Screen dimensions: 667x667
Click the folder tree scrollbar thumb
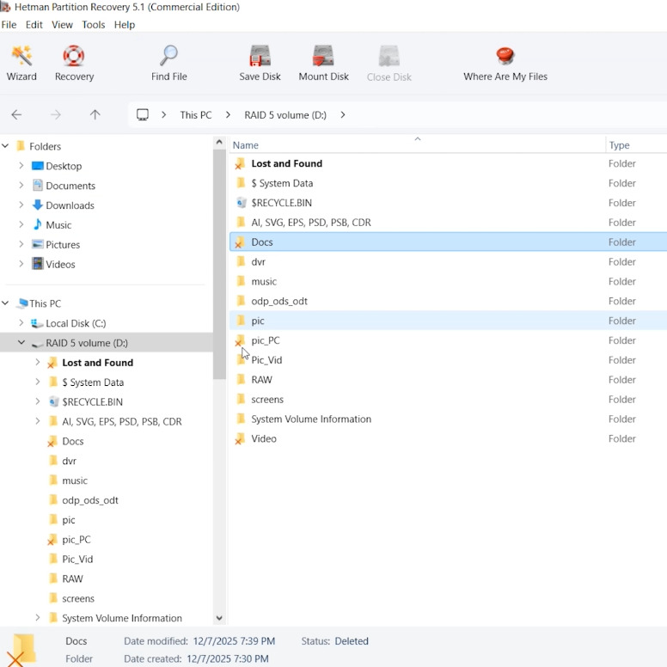click(219, 264)
